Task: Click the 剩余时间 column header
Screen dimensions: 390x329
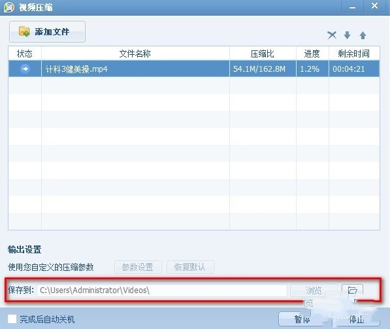Action: pos(354,54)
